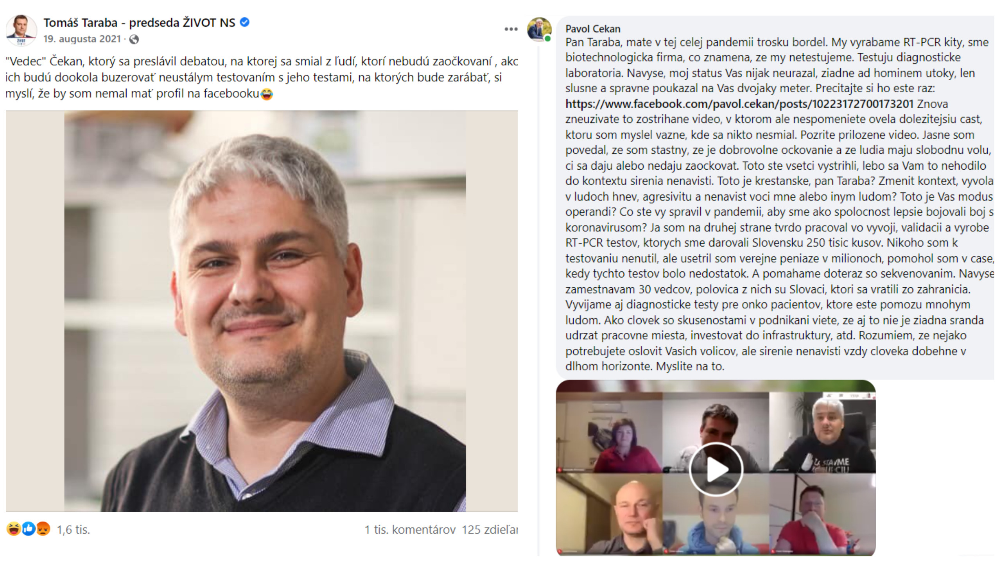Click Tomáš Taraba's profile picture
The height and width of the screenshot is (563, 1001).
21,30
